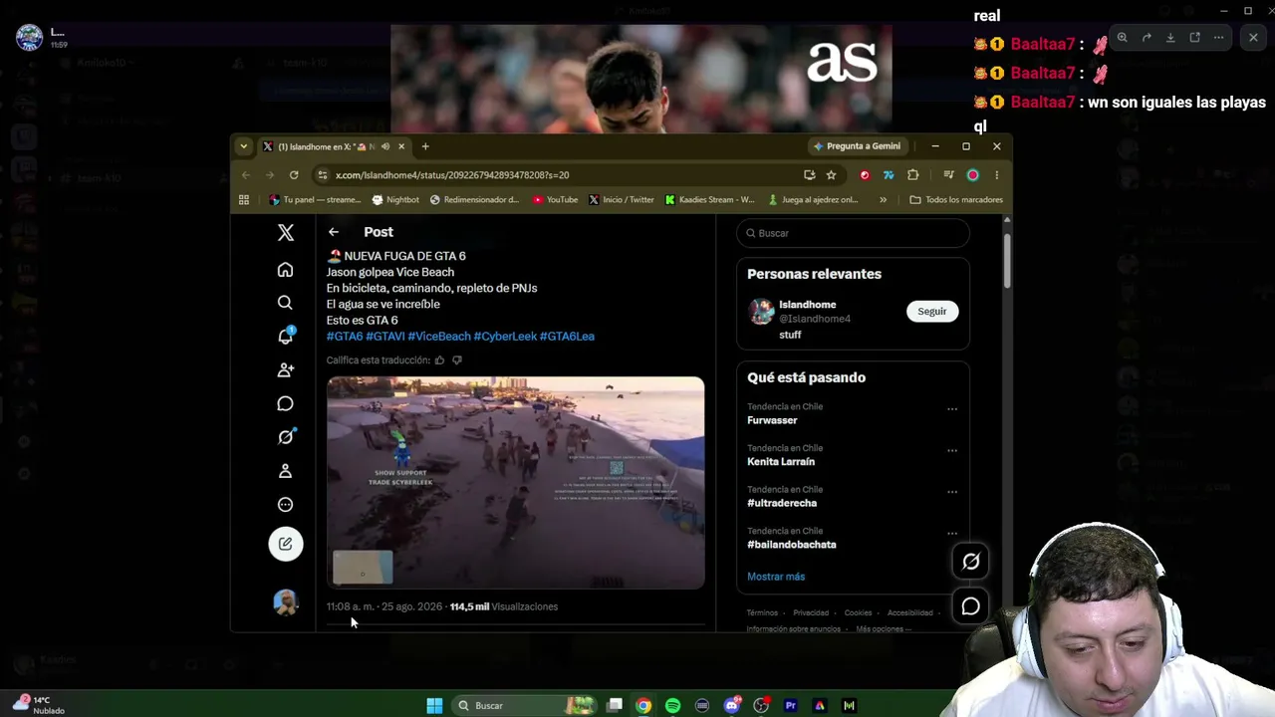Viewport: 1275px width, 717px height.
Task: Open Chrome extensions puzzle icon
Action: [x=912, y=175]
